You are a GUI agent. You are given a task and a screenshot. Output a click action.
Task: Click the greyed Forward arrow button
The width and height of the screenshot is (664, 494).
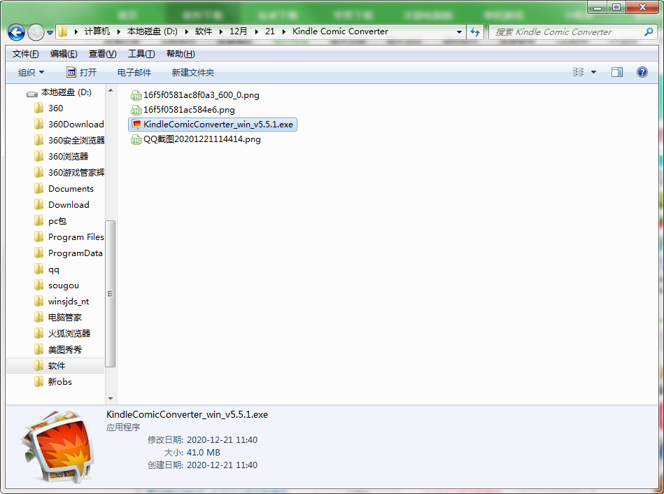[x=36, y=32]
